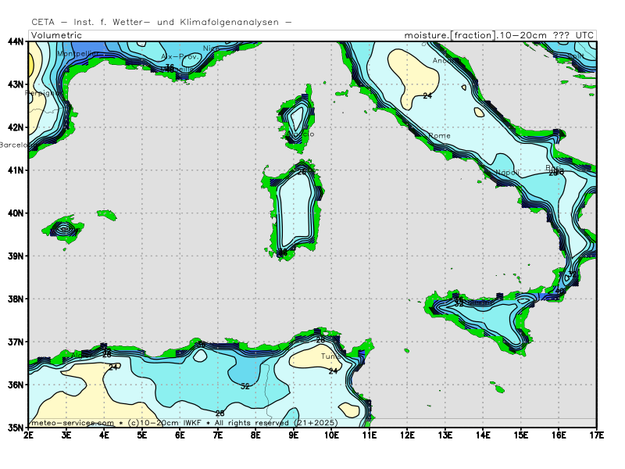Screen dimensions: 625x469
Task: Click the 24 contour label in central Italy
Action: click(x=427, y=96)
